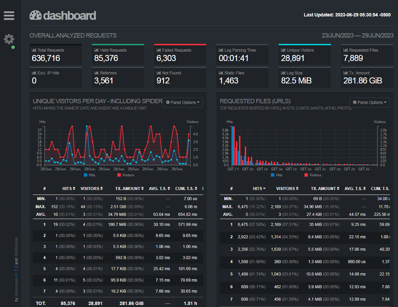Click the Log Size chart icon
The height and width of the screenshot is (307, 398).
(283, 73)
